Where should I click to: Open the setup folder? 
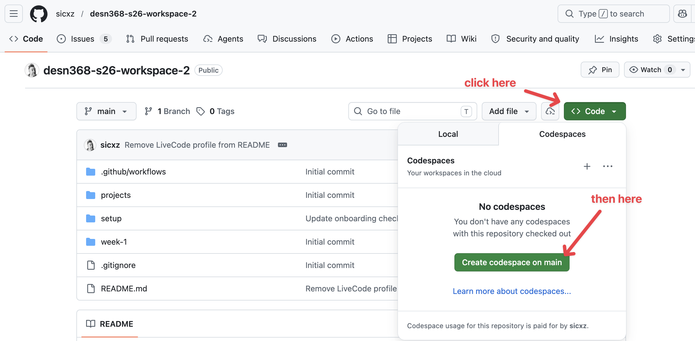click(x=111, y=218)
